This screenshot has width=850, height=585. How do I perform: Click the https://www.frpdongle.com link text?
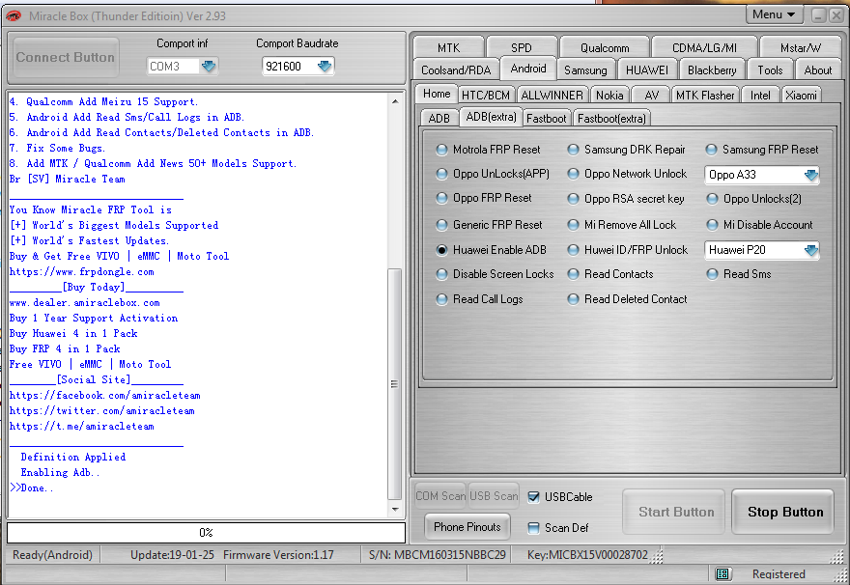tap(82, 272)
